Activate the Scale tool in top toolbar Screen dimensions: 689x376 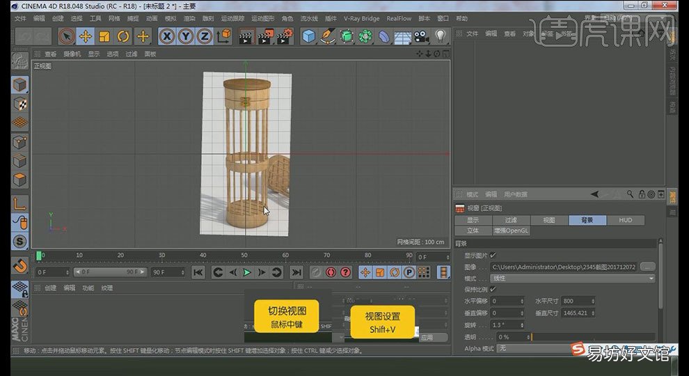click(104, 36)
